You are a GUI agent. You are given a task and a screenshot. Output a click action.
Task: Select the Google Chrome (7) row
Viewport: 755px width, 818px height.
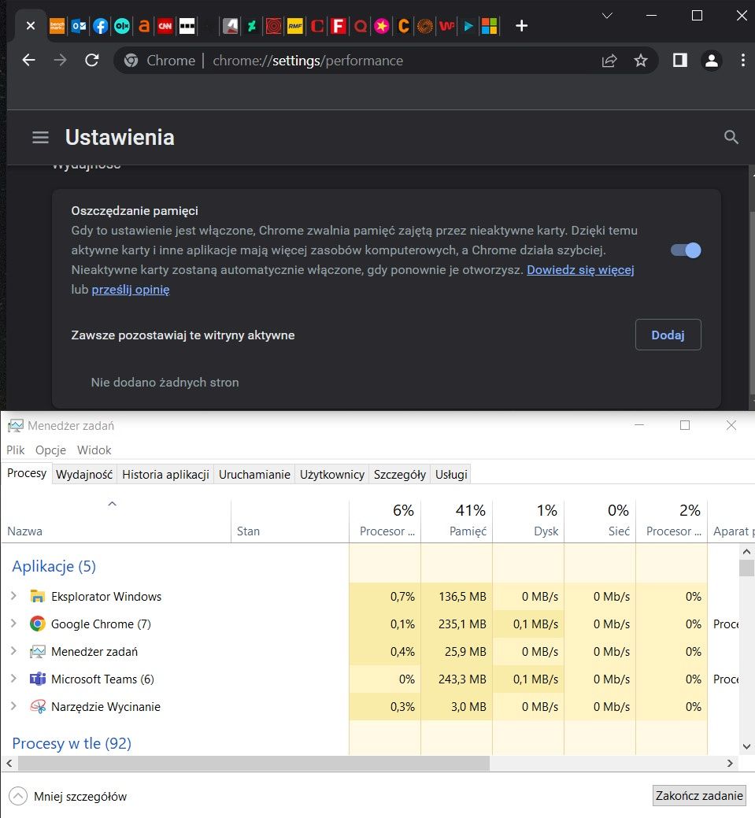click(371, 624)
